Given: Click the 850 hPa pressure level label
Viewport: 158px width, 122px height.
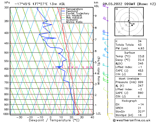Looking at the screenshot, I should (x=7, y=100).
